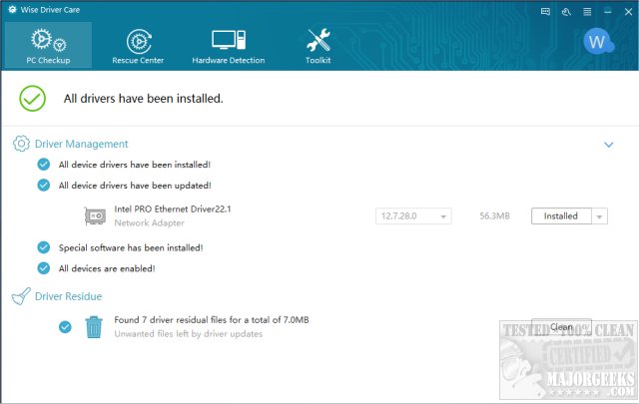
Task: Select Intel PRO Ethernet Driver22.1 entry
Action: click(173, 208)
